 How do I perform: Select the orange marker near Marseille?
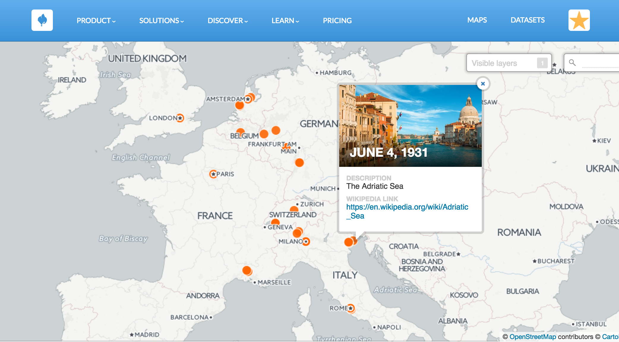pos(247,270)
